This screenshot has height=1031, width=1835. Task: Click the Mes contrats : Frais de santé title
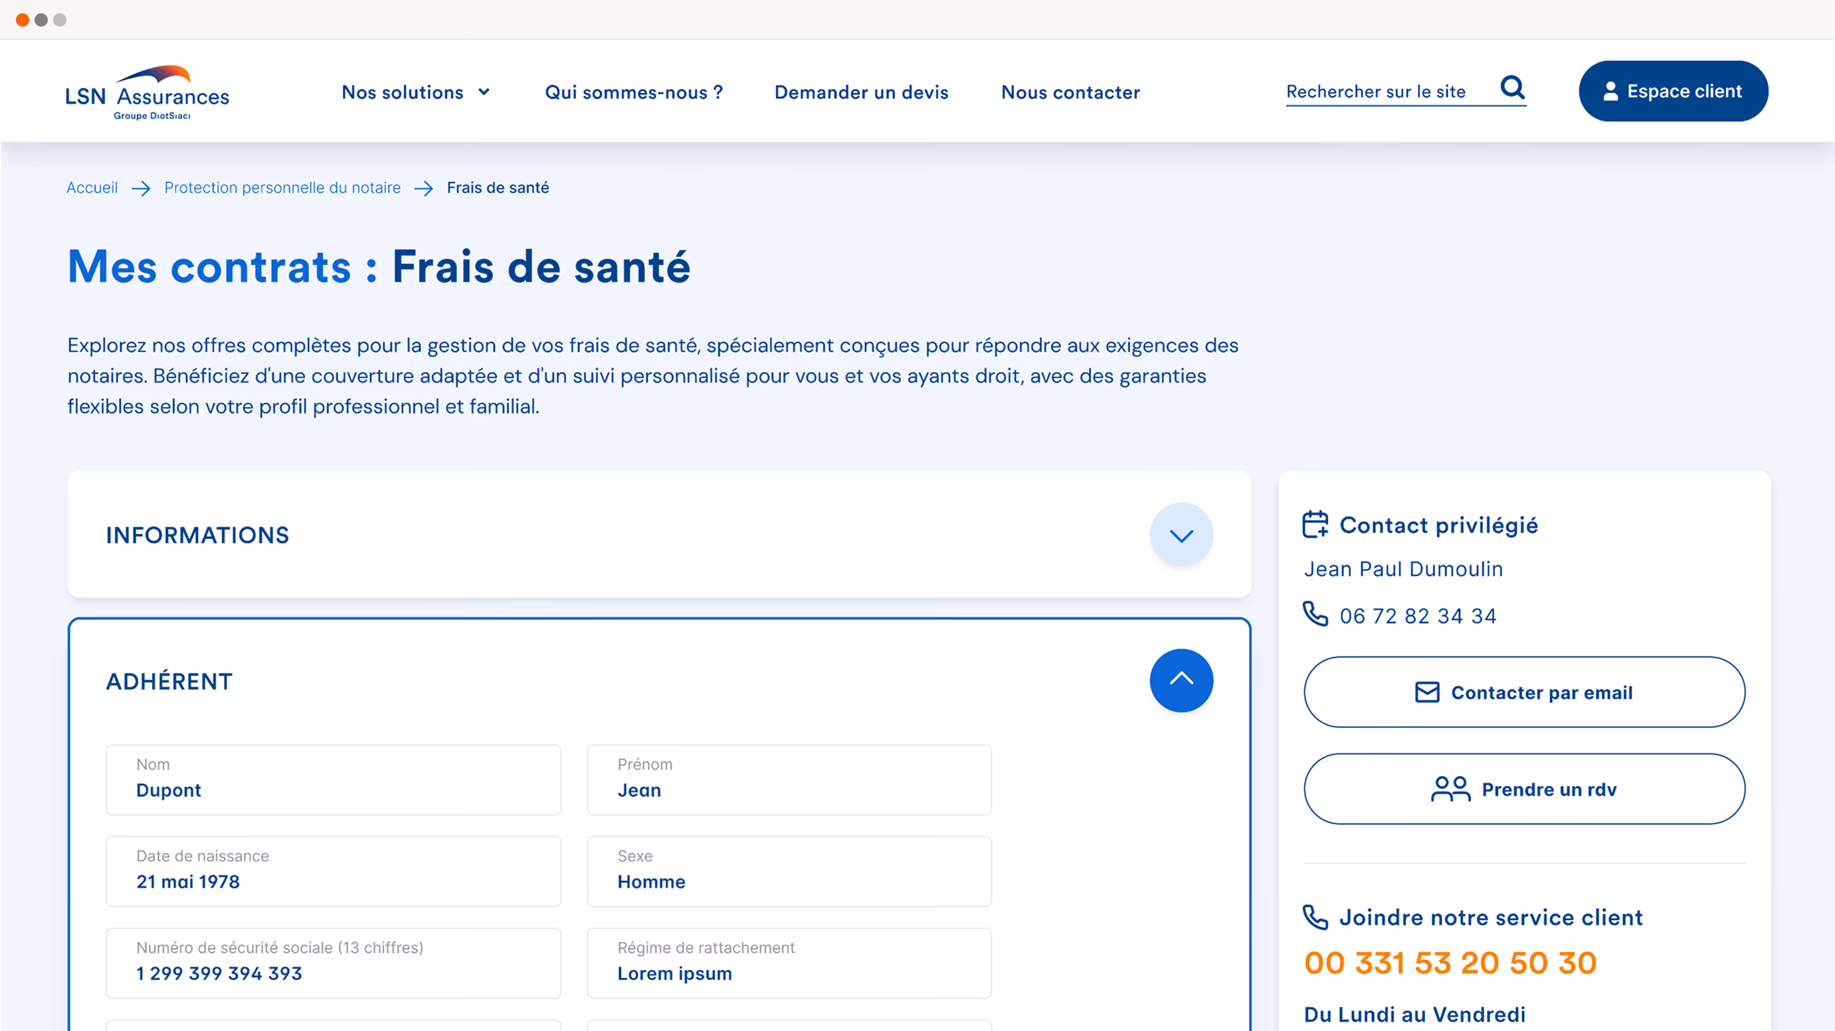point(379,267)
